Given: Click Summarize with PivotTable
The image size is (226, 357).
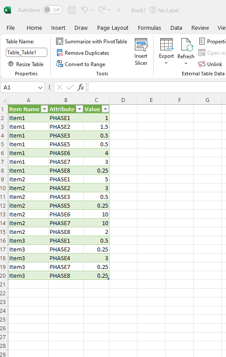Looking at the screenshot, I should (x=92, y=42).
